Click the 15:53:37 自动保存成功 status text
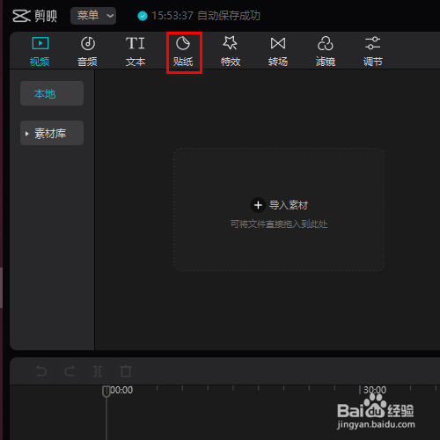Viewport: 440px width, 440px height. click(206, 16)
